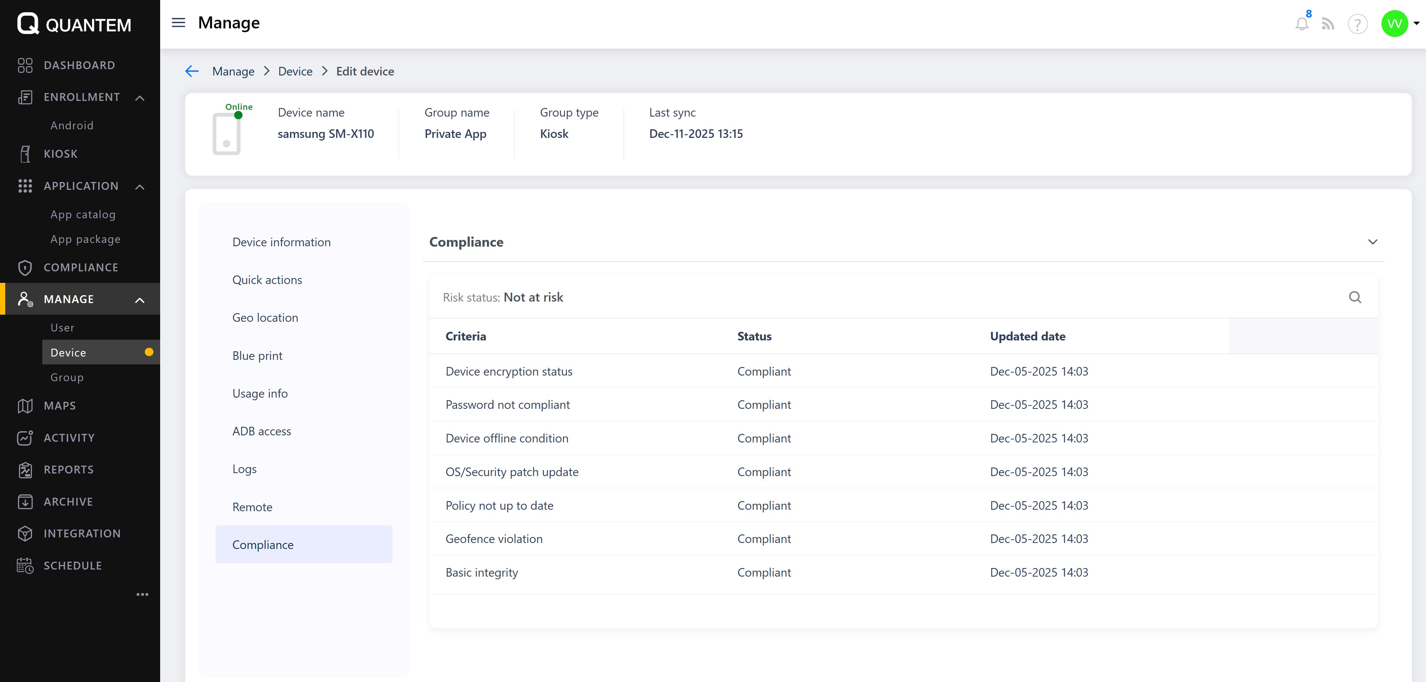Toggle the hamburger menu icon
Screen dimensions: 1426x682
tap(178, 23)
